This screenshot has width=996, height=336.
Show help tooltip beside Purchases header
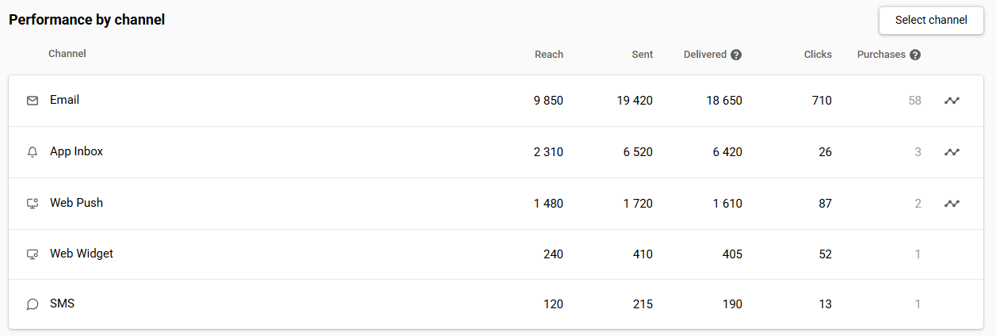click(x=915, y=55)
